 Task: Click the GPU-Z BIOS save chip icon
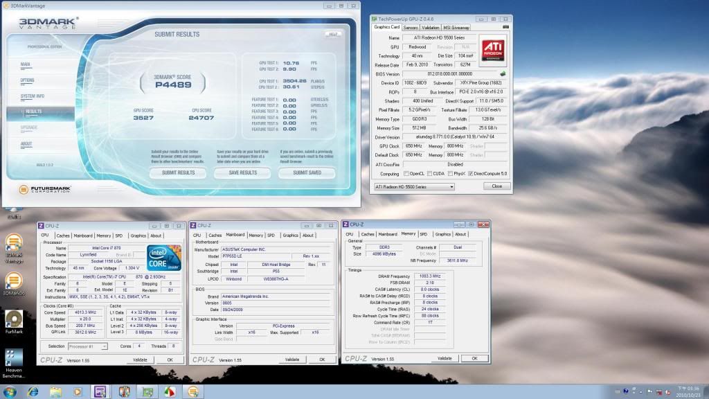pyautogui.click(x=503, y=73)
